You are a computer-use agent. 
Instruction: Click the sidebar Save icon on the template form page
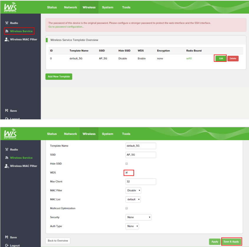7,237
